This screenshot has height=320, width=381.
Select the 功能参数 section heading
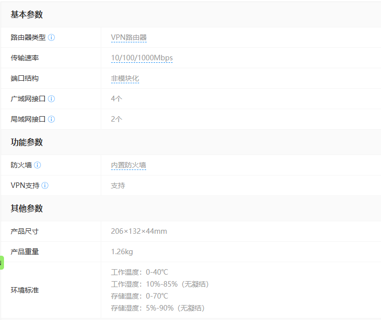point(27,142)
